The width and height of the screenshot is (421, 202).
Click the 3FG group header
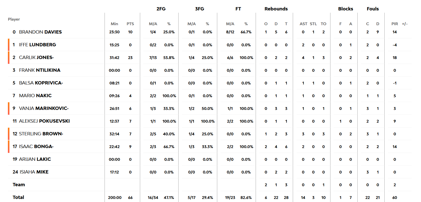[x=199, y=9]
